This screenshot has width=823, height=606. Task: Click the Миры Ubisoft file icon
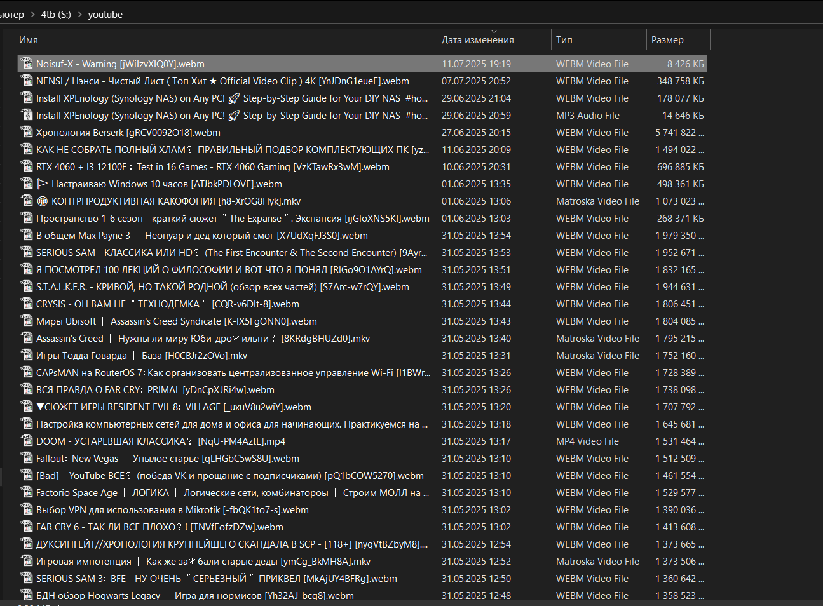point(27,321)
